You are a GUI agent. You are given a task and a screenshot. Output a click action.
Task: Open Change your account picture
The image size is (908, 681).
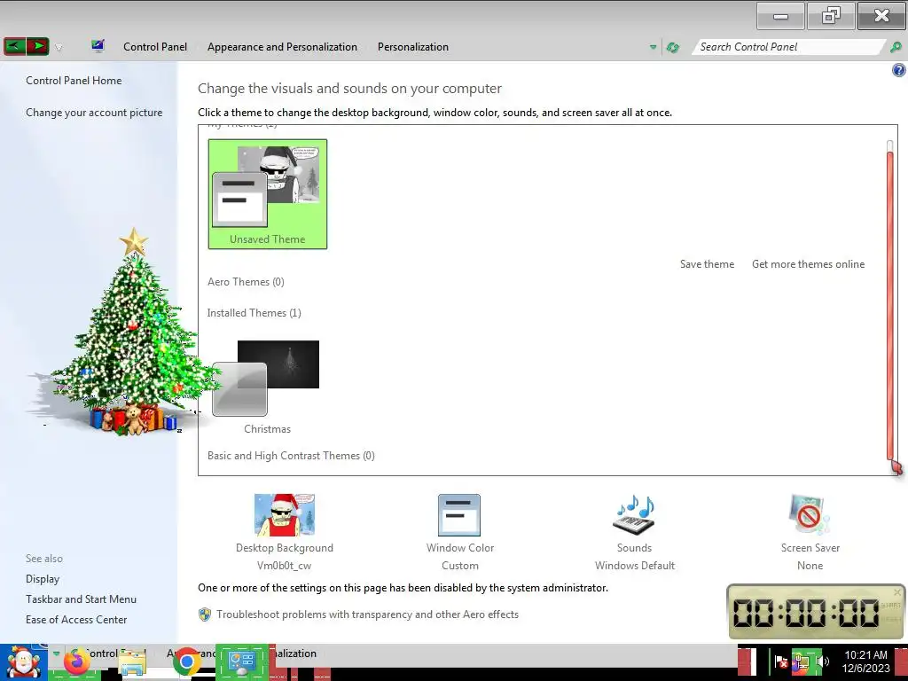pyautogui.click(x=94, y=113)
